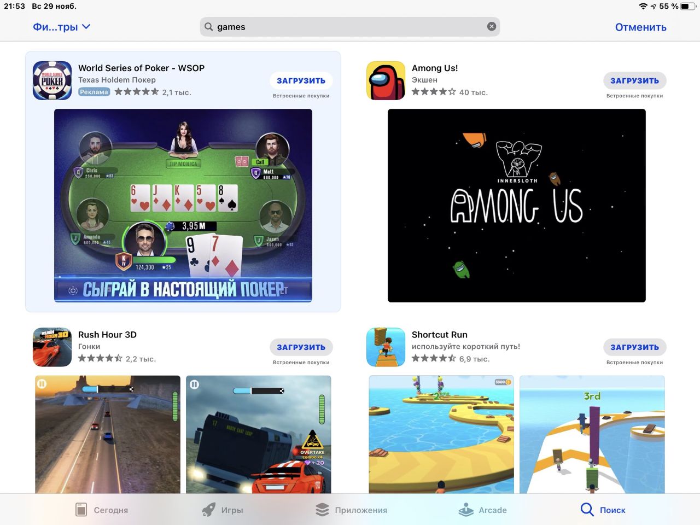Open Rush Hour 3D truck overtake screenshot

pos(259,434)
